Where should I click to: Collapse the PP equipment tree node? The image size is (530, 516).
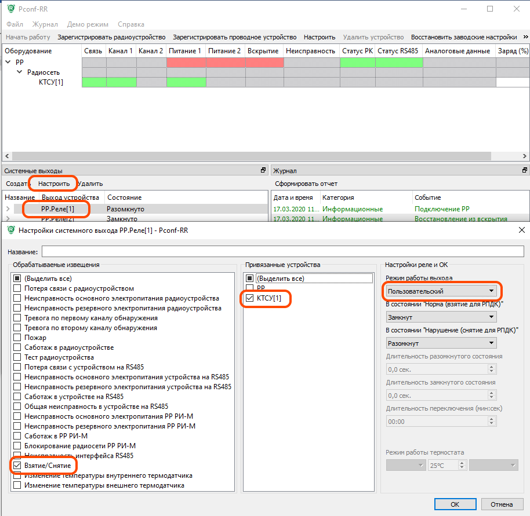8,62
